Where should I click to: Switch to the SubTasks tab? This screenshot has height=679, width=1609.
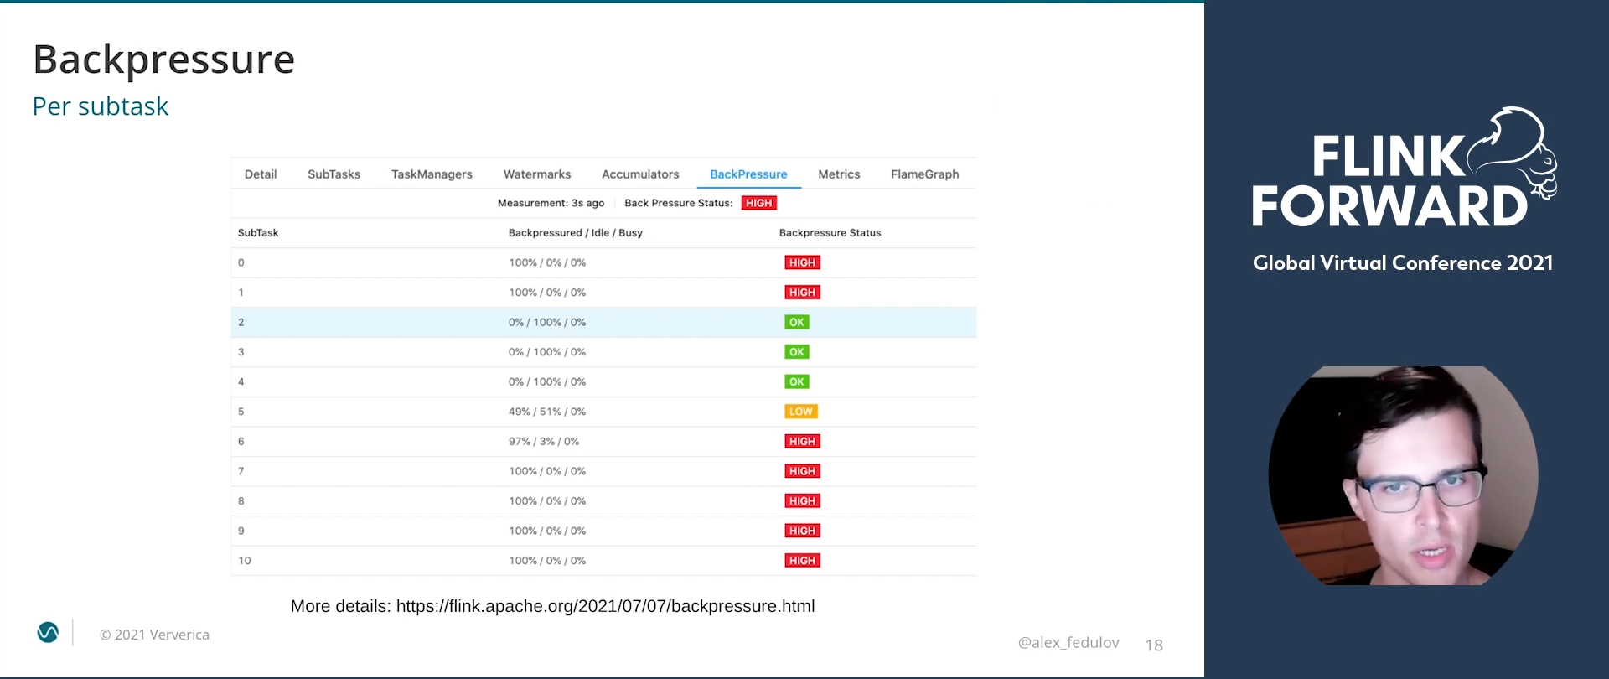(334, 174)
